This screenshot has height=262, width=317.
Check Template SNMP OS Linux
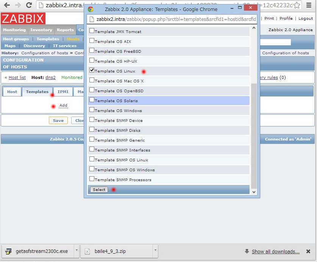click(x=92, y=159)
